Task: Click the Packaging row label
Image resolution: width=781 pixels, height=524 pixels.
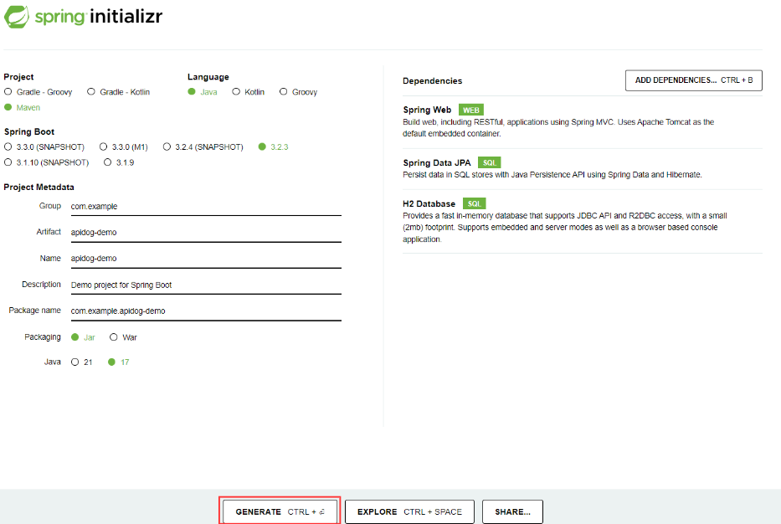Action: [x=43, y=337]
